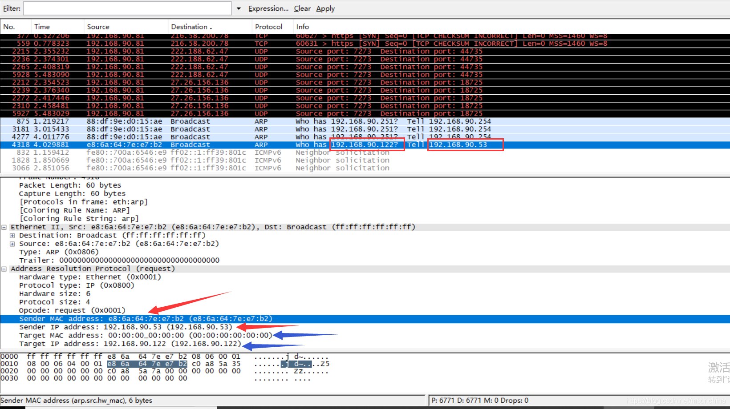Select packet 2236 UDP row
This screenshot has height=409, width=730.
(x=365, y=59)
